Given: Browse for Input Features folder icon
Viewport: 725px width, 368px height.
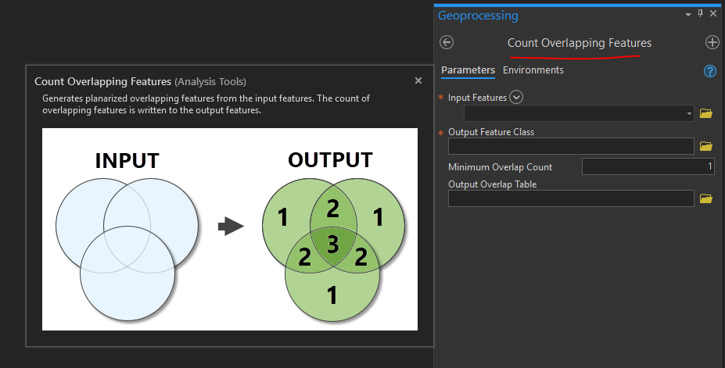Looking at the screenshot, I should [706, 113].
